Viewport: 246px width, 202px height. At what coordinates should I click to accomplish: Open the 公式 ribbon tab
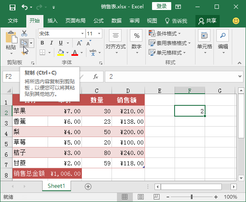tap(99, 21)
